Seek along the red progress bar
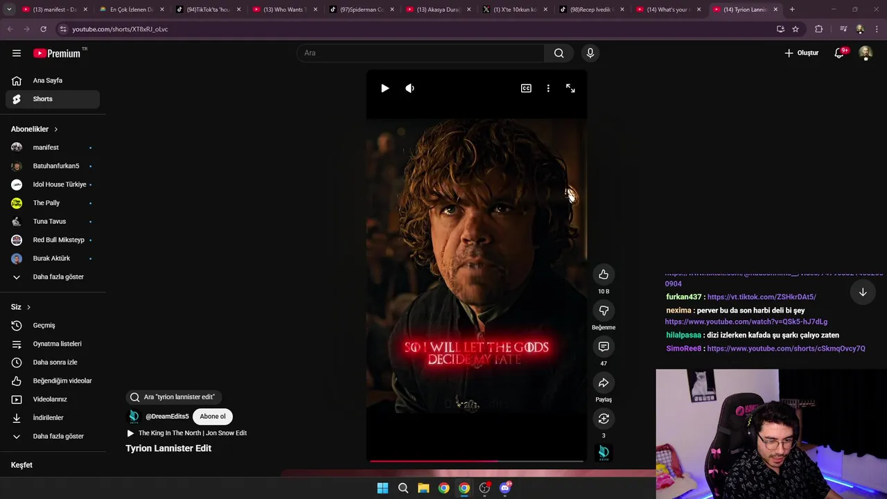Screen dimensions: 887x499 (477, 461)
